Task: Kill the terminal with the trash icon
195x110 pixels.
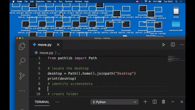Action: [163, 102]
